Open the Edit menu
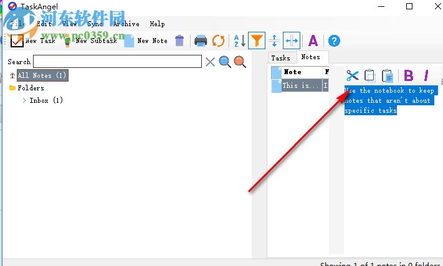This screenshot has height=266, width=443. click(x=44, y=24)
